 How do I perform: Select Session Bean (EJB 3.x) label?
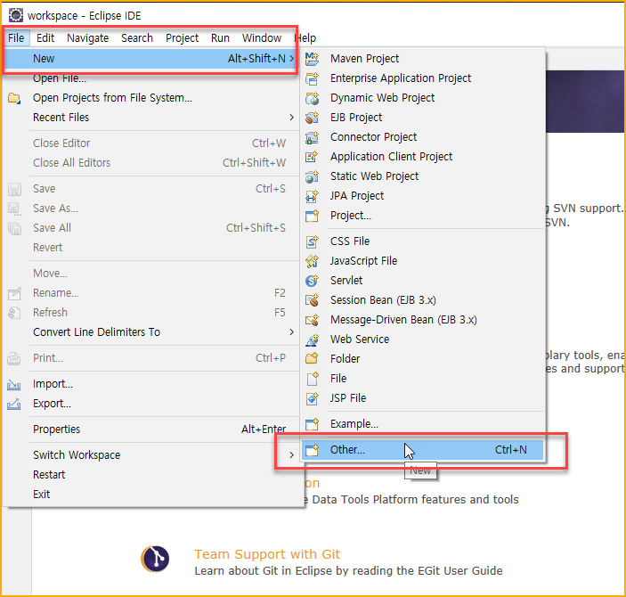click(383, 300)
